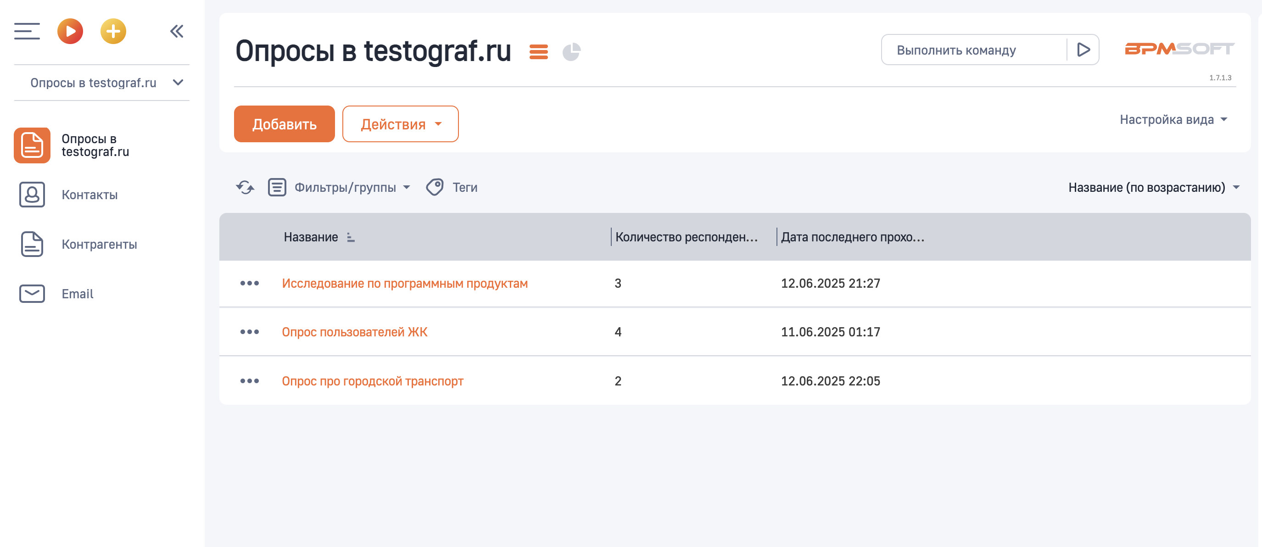This screenshot has width=1262, height=547.
Task: Click the Опросы в testograf.ru section icon
Action: click(32, 145)
